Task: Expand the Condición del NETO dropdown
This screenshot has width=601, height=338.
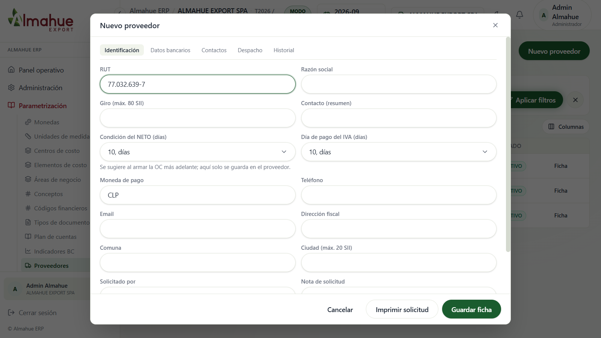Action: pyautogui.click(x=198, y=152)
